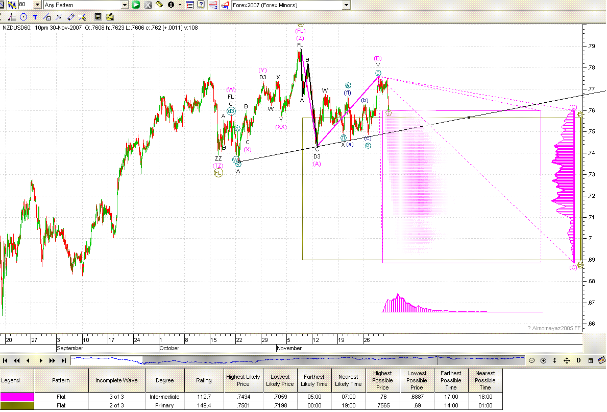Click the black numbered circle icon
The width and height of the screenshot is (607, 412).
click(171, 5)
